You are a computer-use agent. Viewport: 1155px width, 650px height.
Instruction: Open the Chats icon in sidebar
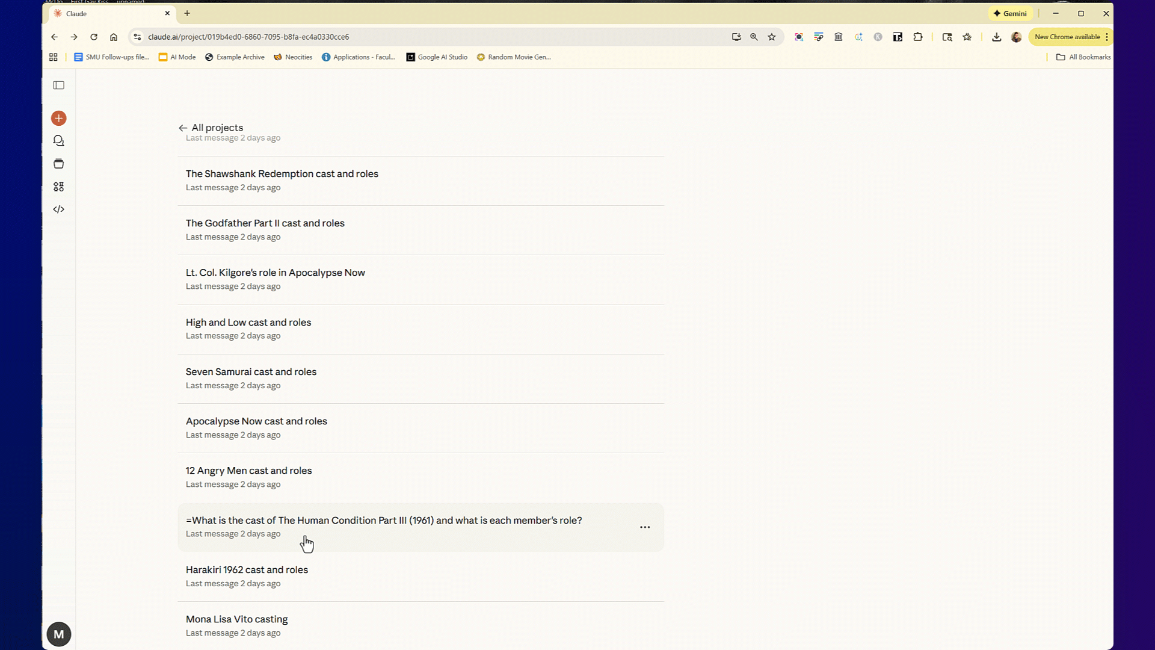pos(58,141)
